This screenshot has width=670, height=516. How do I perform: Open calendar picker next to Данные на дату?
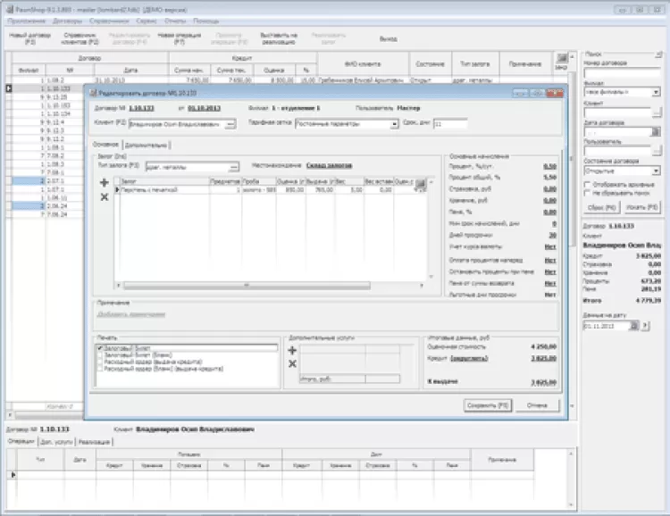[634, 327]
